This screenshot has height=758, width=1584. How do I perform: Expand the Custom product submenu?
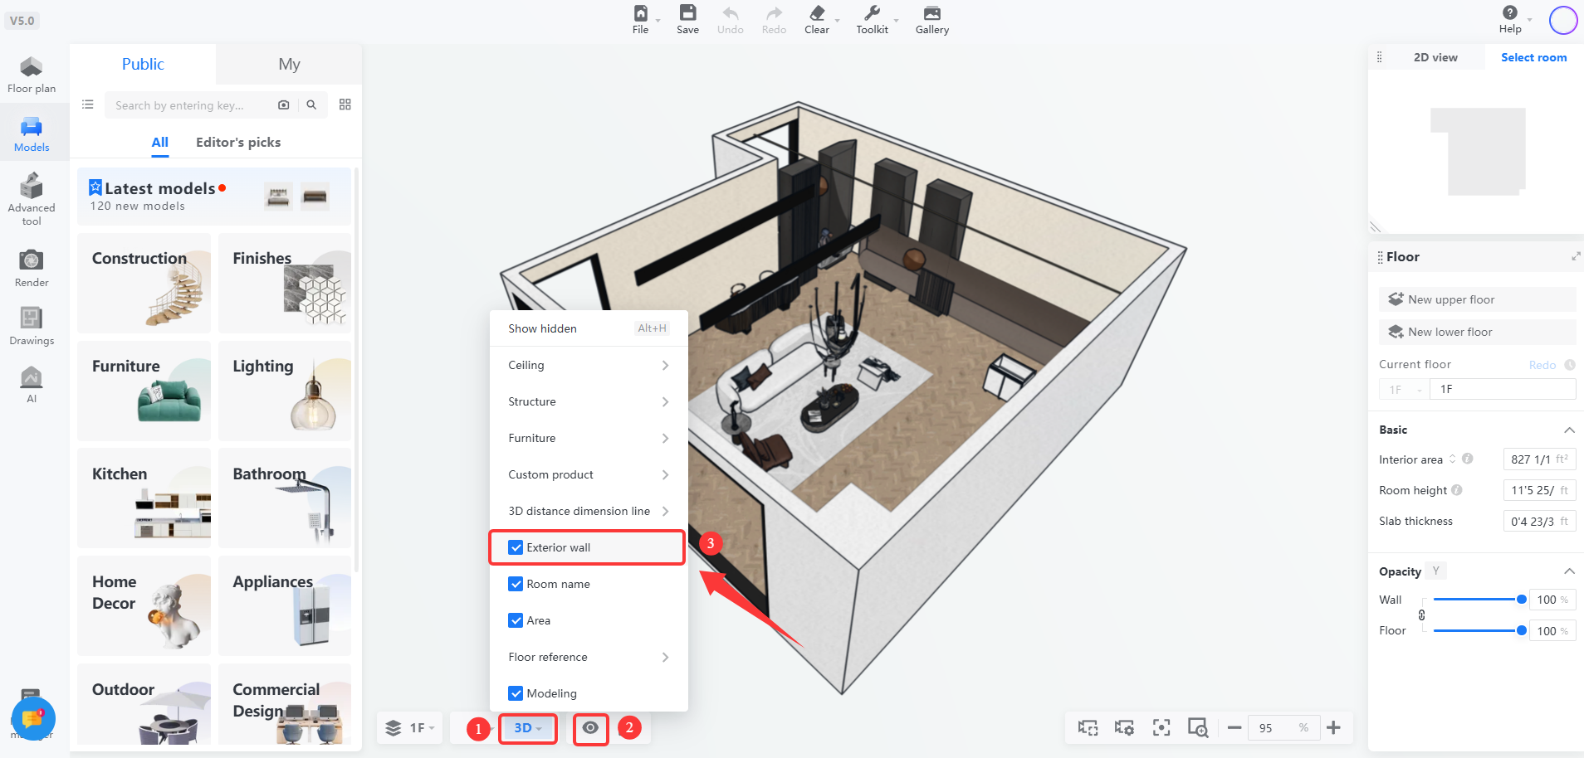(589, 474)
